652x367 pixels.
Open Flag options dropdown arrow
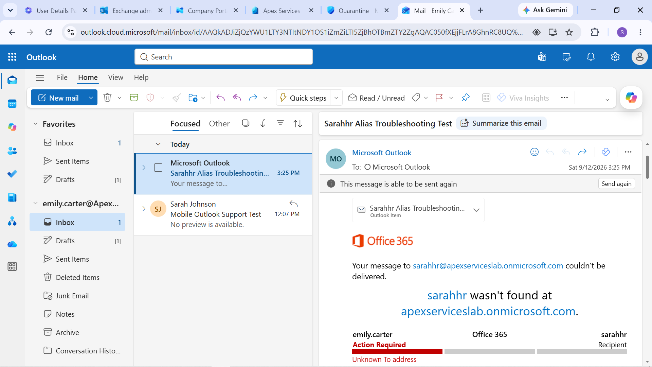pos(451,98)
